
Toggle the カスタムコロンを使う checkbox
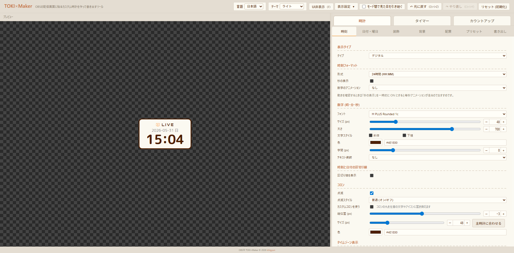pyautogui.click(x=372, y=207)
